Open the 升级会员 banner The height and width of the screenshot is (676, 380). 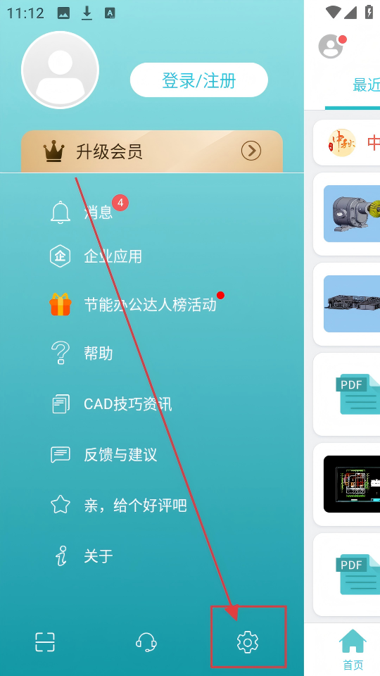coord(152,151)
